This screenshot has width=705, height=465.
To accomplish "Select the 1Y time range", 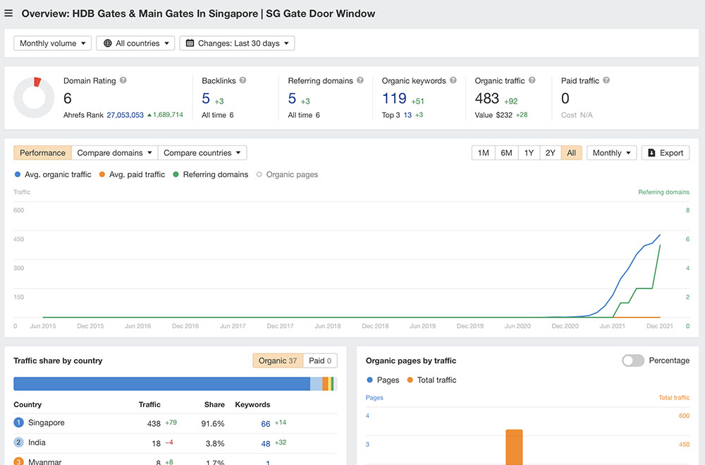I will [529, 152].
